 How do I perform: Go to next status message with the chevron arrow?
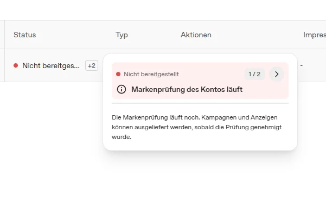[277, 74]
